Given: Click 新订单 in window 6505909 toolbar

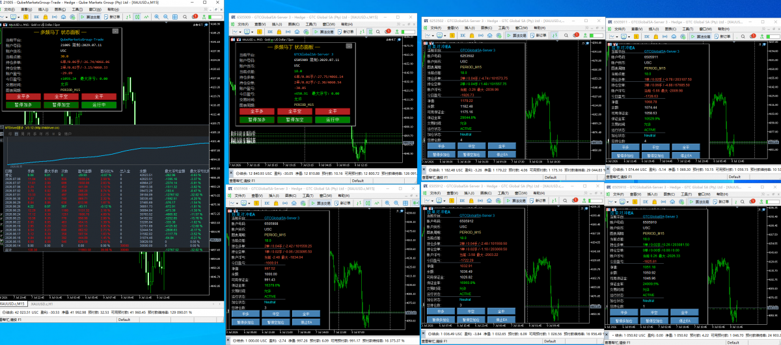Looking at the screenshot, I should coord(346,32).
